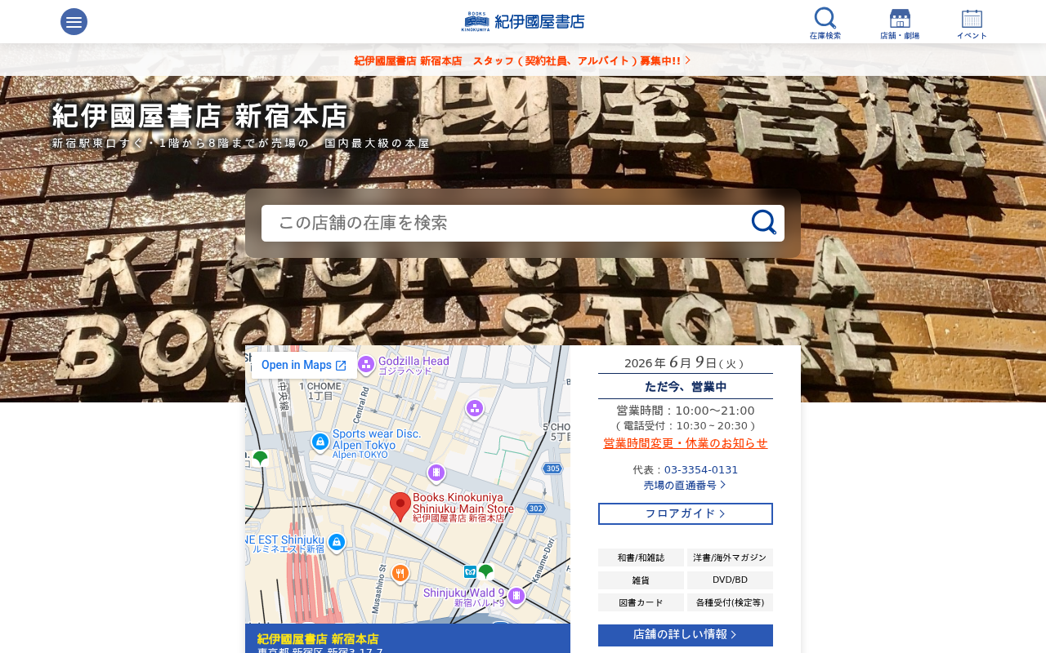Image resolution: width=1046 pixels, height=653 pixels.
Task: Open the staff recruitment スタッフ募集中 notice
Action: 523,61
